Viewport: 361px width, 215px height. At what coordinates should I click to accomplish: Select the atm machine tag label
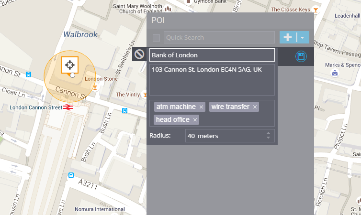click(176, 107)
